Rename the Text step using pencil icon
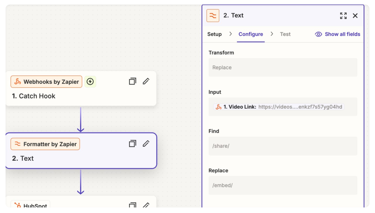The image size is (375, 213). (x=146, y=144)
